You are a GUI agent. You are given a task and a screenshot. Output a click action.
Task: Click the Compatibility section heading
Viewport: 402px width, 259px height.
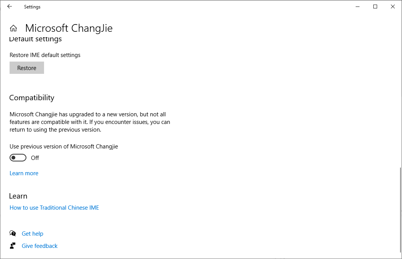[32, 98]
